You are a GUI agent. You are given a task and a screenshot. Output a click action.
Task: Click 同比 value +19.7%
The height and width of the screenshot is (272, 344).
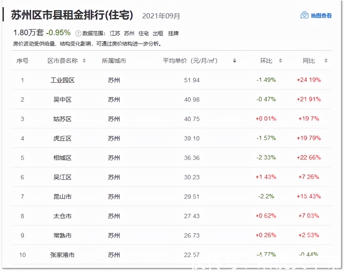[309, 119]
